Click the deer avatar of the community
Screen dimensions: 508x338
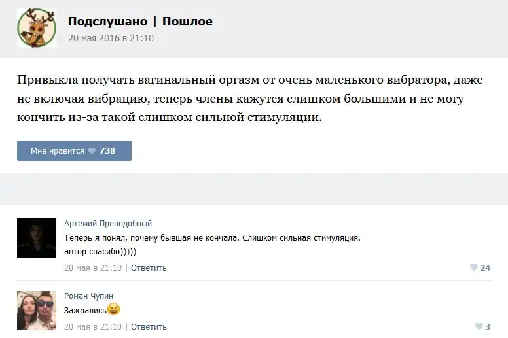tap(36, 28)
